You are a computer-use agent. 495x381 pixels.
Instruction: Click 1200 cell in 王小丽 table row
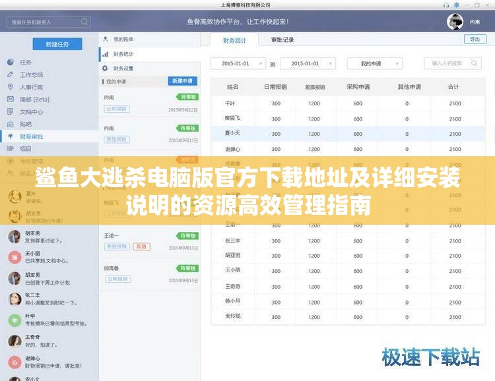(314, 271)
